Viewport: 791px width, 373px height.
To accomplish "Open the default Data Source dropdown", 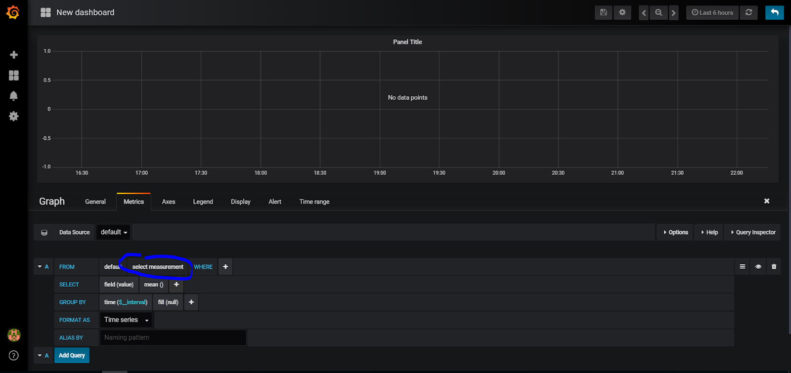I will [114, 232].
